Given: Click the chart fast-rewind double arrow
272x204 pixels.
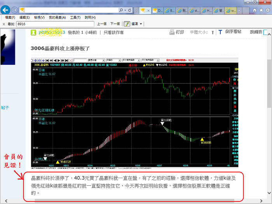Looking at the screenshot, I should tap(51, 60).
